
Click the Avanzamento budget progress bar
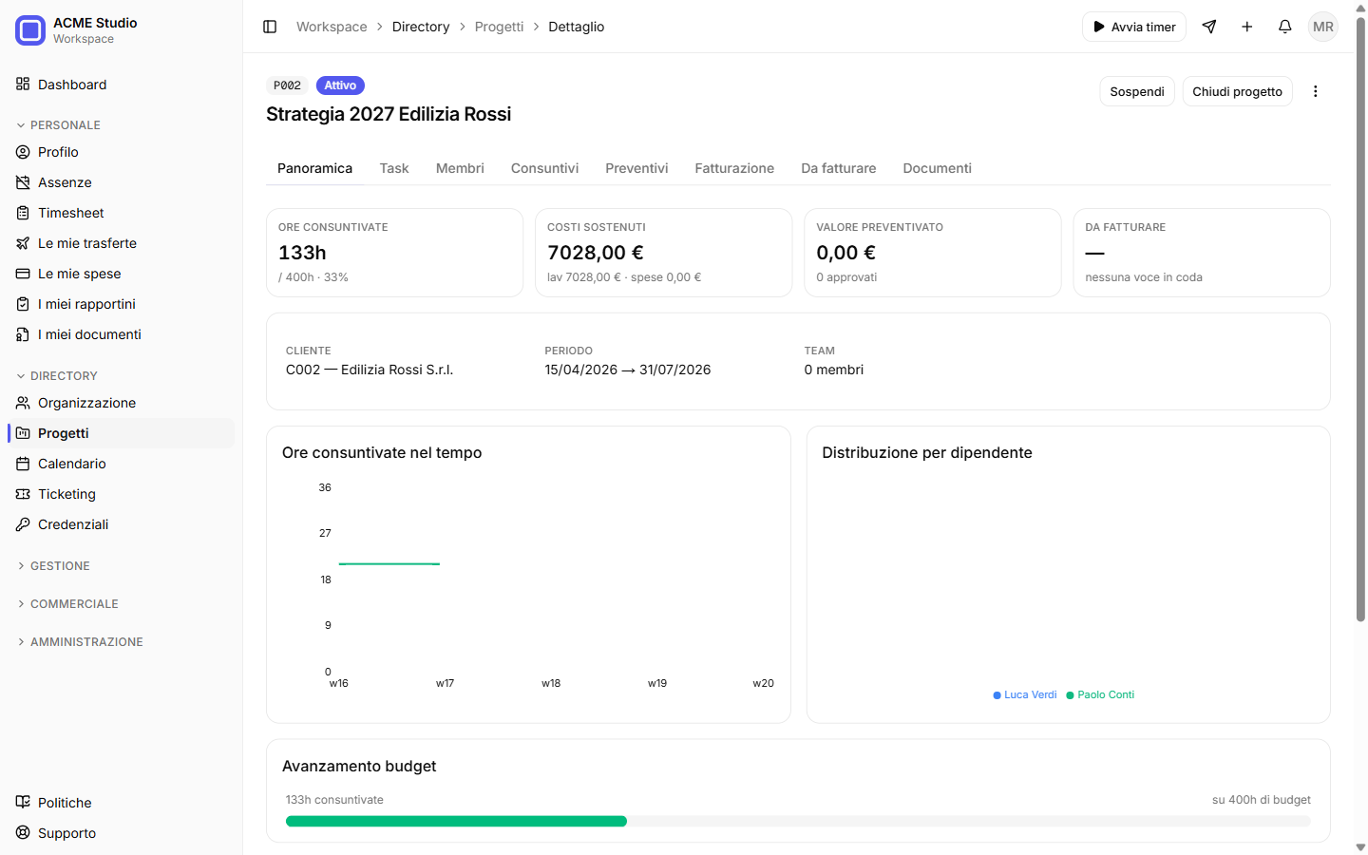click(x=798, y=821)
